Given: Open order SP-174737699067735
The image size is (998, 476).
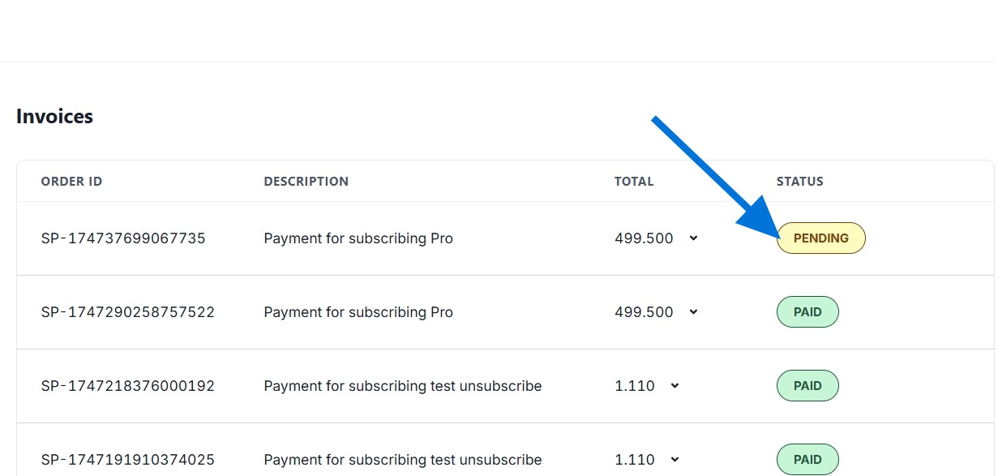Looking at the screenshot, I should (123, 238).
